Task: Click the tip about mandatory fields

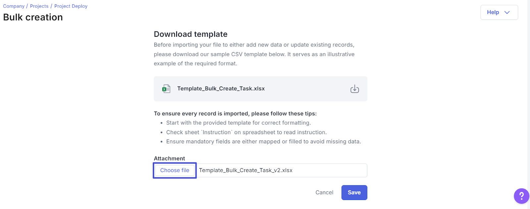Action: pos(264,141)
